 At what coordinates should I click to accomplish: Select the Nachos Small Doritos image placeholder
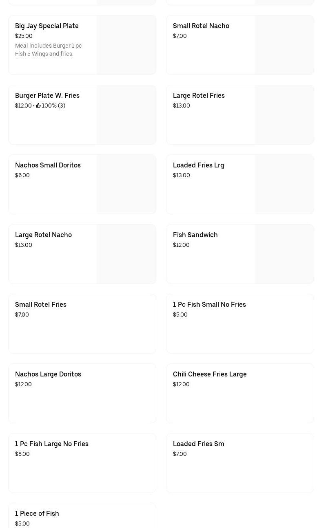tap(126, 185)
